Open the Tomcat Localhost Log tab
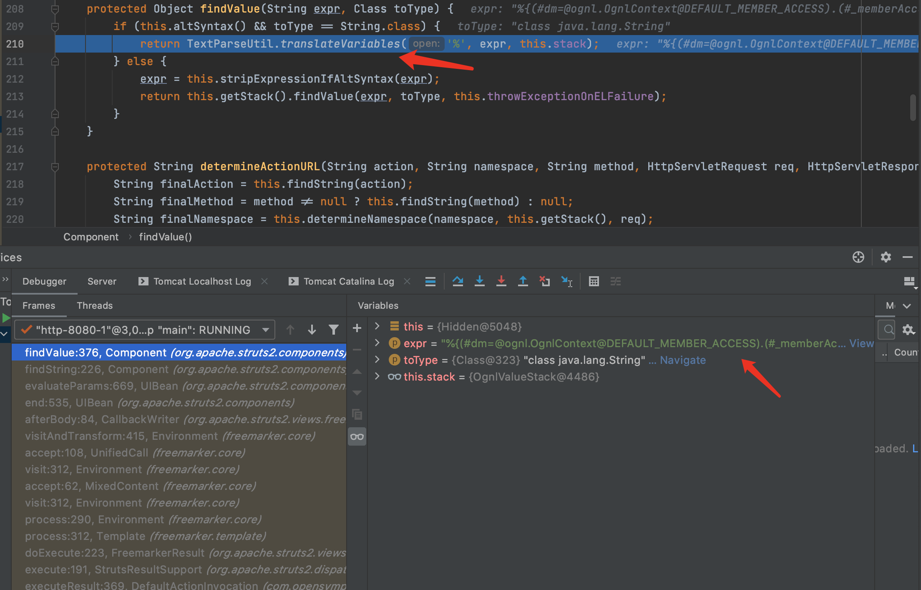 (194, 281)
